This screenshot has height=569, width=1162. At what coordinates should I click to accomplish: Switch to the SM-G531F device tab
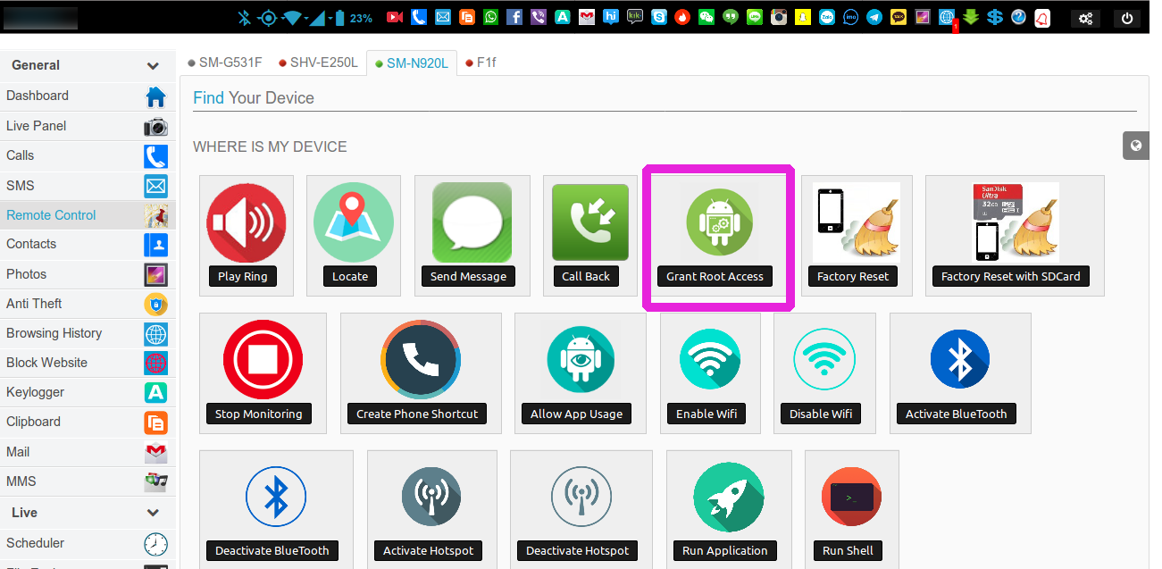coord(224,63)
